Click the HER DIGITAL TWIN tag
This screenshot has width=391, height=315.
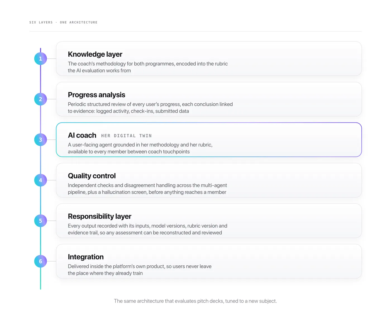coord(126,136)
